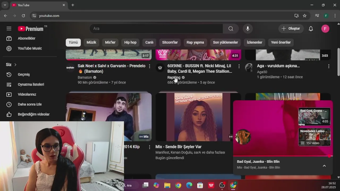Open the hamburger guide menu

(x=9, y=29)
